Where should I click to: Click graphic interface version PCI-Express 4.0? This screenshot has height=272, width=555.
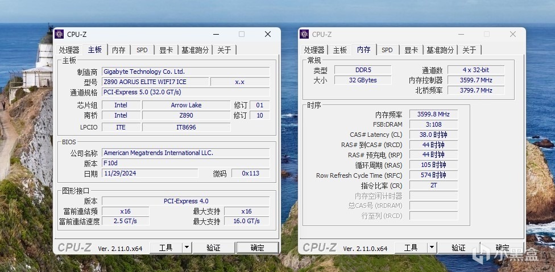tap(186, 202)
